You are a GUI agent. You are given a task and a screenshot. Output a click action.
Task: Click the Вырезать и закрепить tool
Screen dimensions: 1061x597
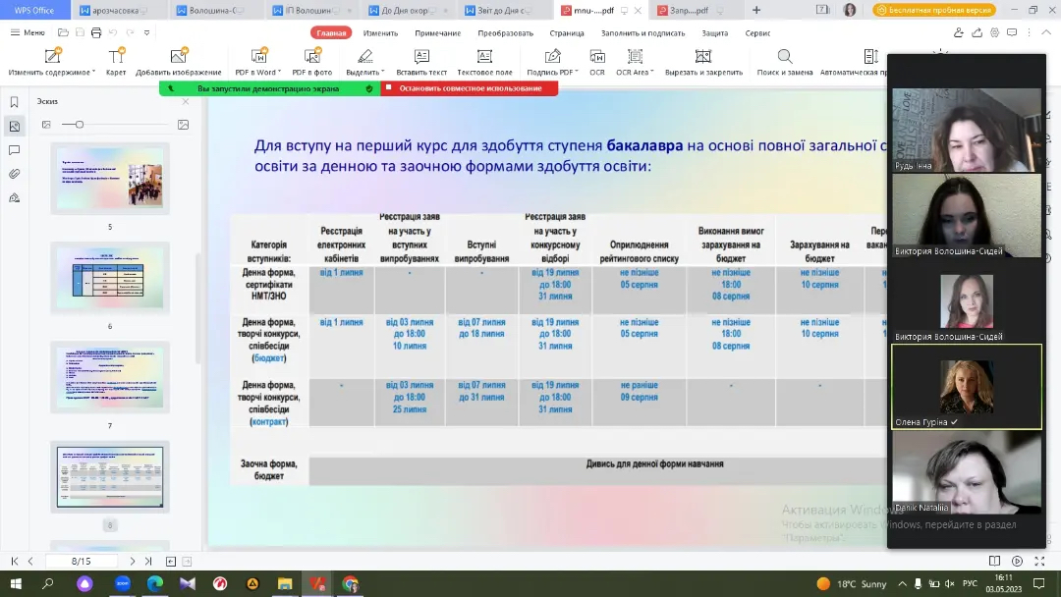pyautogui.click(x=703, y=58)
